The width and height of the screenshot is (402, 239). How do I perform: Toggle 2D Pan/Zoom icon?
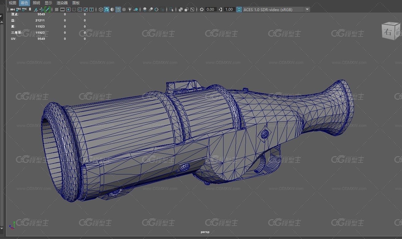pyautogui.click(x=41, y=9)
